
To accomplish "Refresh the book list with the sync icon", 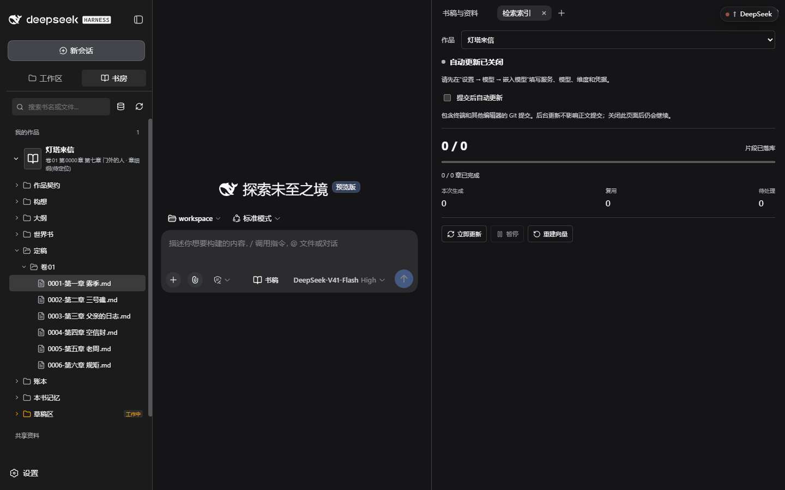I will click(x=140, y=107).
